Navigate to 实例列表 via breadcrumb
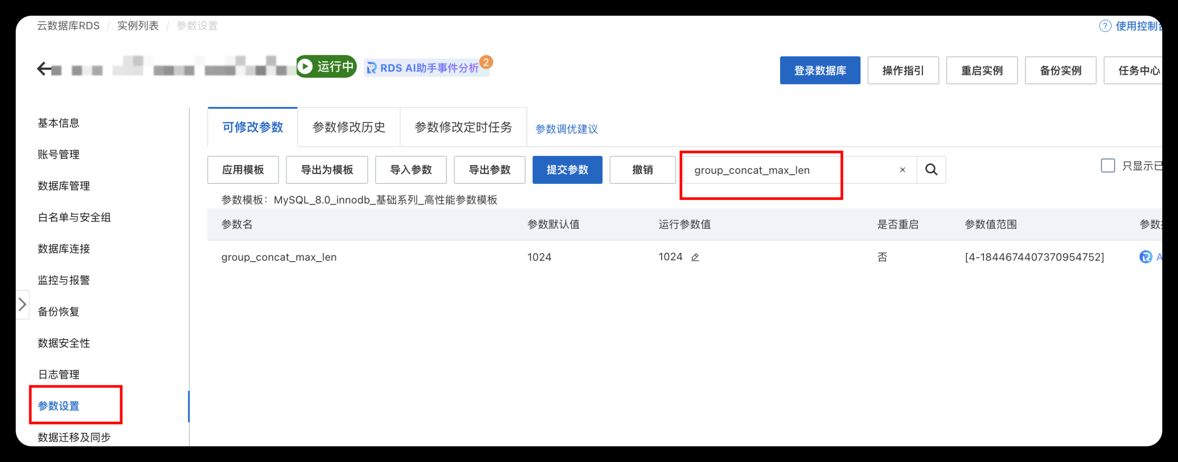Image resolution: width=1178 pixels, height=462 pixels. 138,26
